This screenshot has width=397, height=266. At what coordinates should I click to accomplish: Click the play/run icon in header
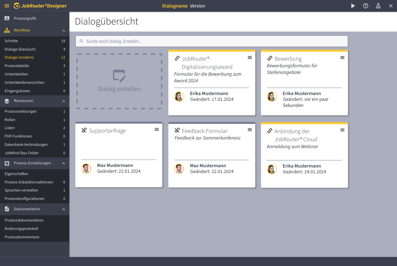click(353, 6)
